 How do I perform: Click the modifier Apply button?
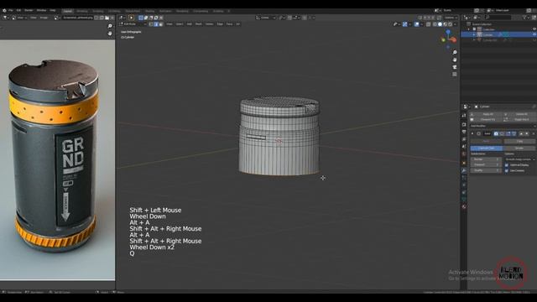click(486, 141)
